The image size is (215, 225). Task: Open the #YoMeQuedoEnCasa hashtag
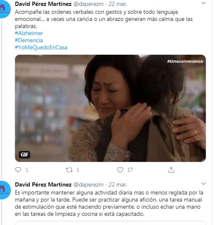coord(41,47)
